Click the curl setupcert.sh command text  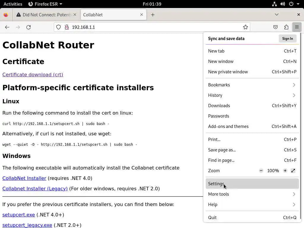click(56, 124)
